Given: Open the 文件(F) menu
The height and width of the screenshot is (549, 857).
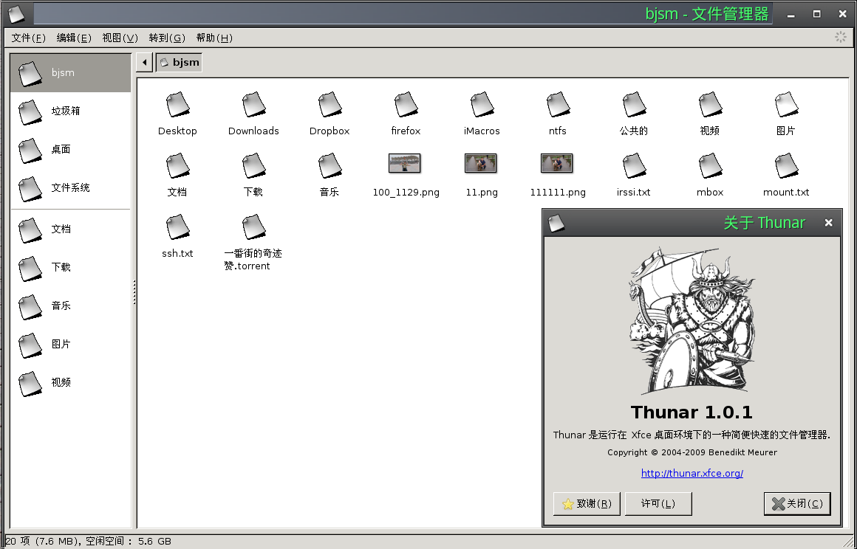Looking at the screenshot, I should point(28,38).
